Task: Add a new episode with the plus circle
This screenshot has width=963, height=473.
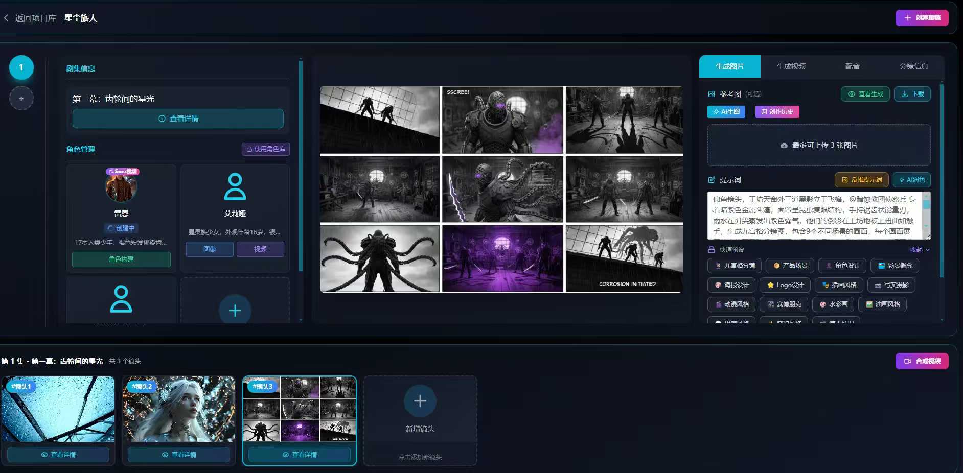Action: tap(21, 98)
